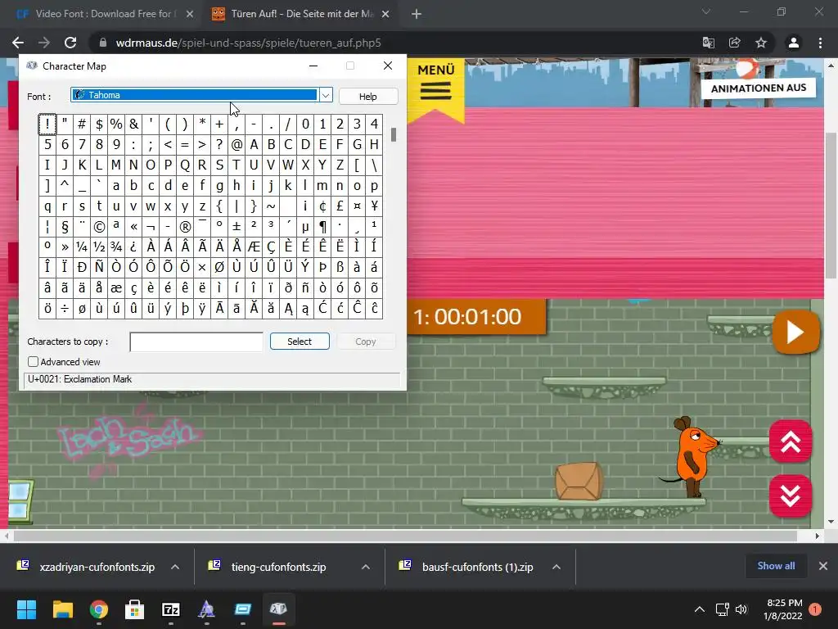Click the double down-arrow game button

[x=791, y=496]
